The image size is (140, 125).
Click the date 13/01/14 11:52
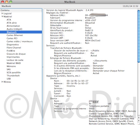(x=130, y=6)
